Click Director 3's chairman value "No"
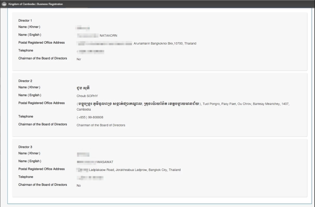Screen dimensions: 315x207 [79, 186]
